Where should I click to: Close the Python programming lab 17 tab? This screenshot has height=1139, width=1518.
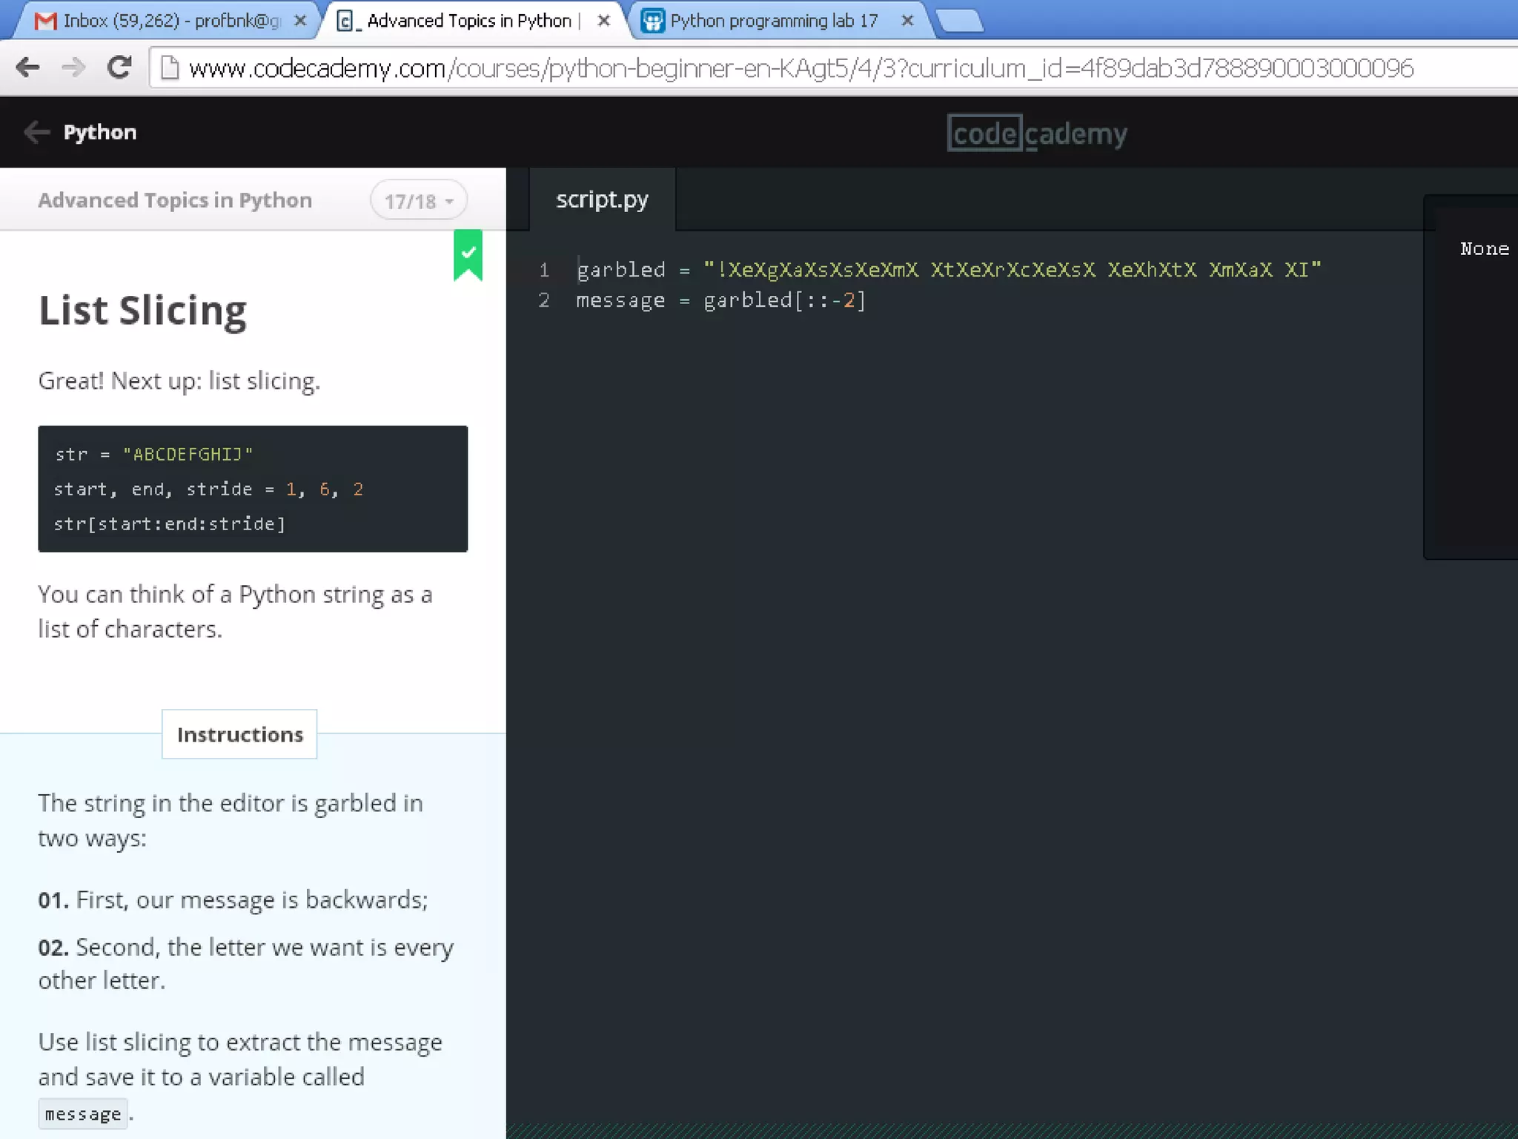(907, 21)
